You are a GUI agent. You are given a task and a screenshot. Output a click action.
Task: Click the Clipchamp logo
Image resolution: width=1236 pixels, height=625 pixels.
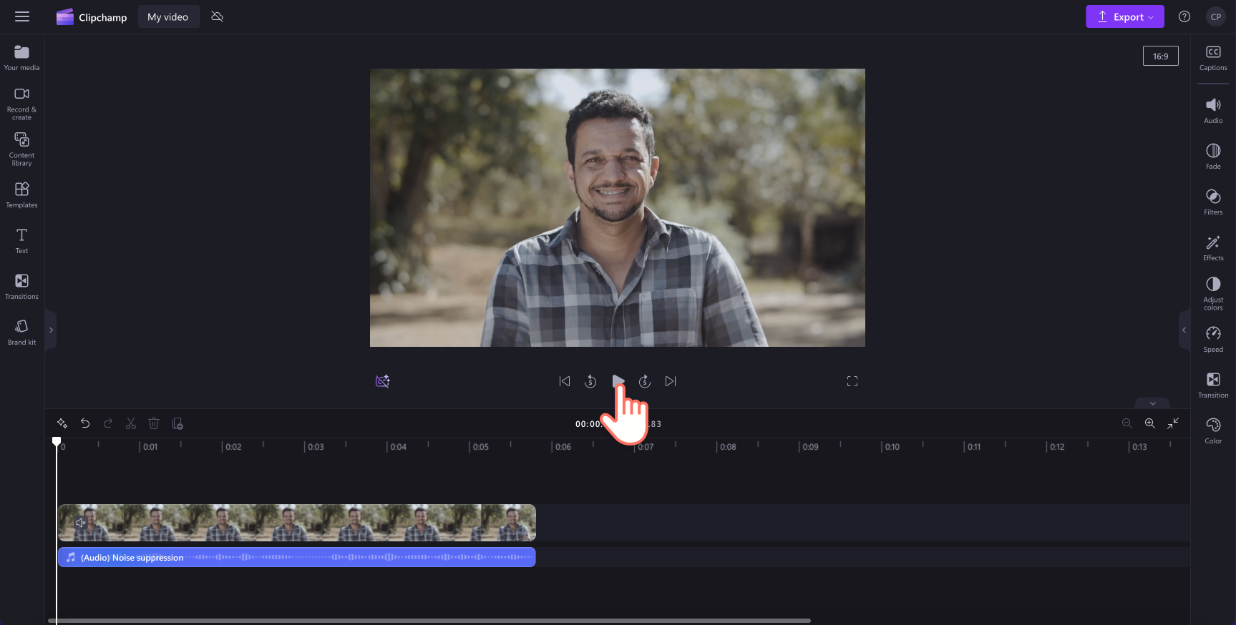coord(92,17)
